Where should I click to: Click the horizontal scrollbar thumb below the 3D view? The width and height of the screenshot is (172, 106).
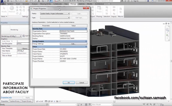pos(114,101)
